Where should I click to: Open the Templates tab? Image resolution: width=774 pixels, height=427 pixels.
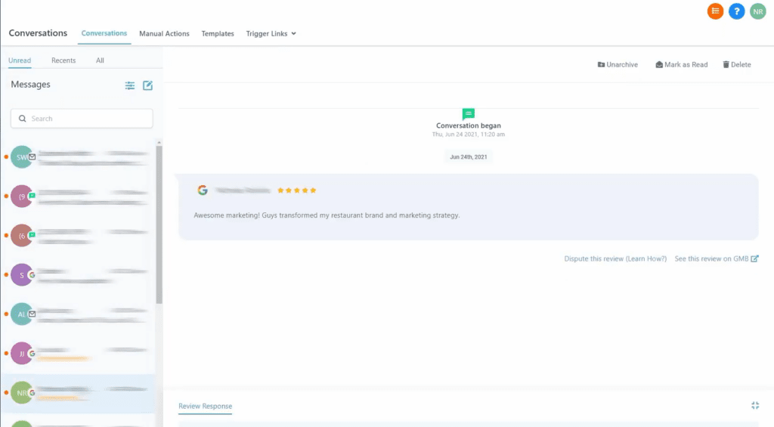[218, 33]
